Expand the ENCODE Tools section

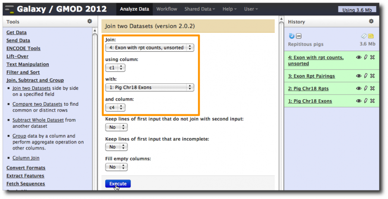click(x=23, y=48)
